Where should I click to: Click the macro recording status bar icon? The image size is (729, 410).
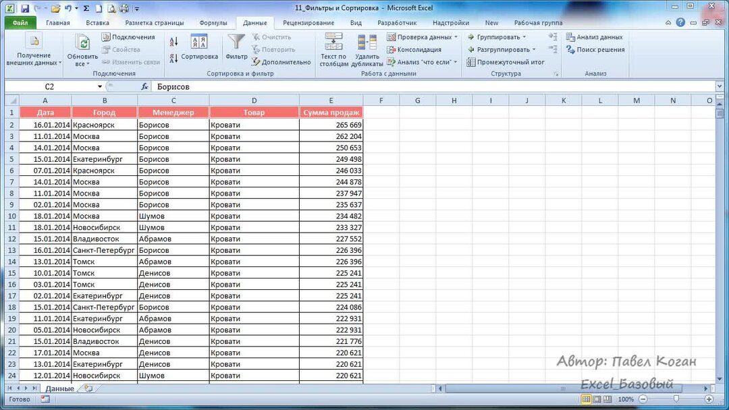[45, 399]
